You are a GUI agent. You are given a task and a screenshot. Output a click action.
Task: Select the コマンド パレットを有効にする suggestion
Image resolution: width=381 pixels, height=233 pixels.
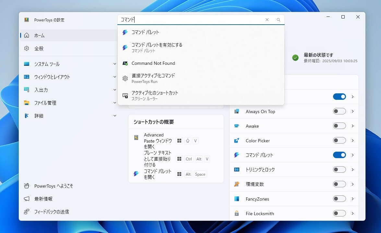201,47
